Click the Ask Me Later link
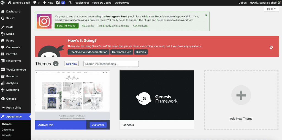 pyautogui.click(x=141, y=26)
